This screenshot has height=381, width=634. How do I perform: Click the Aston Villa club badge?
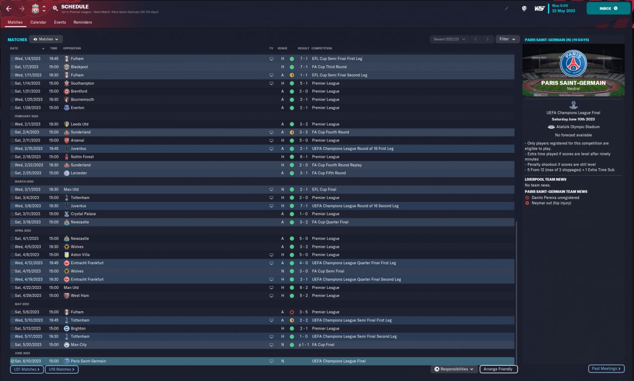(x=66, y=255)
